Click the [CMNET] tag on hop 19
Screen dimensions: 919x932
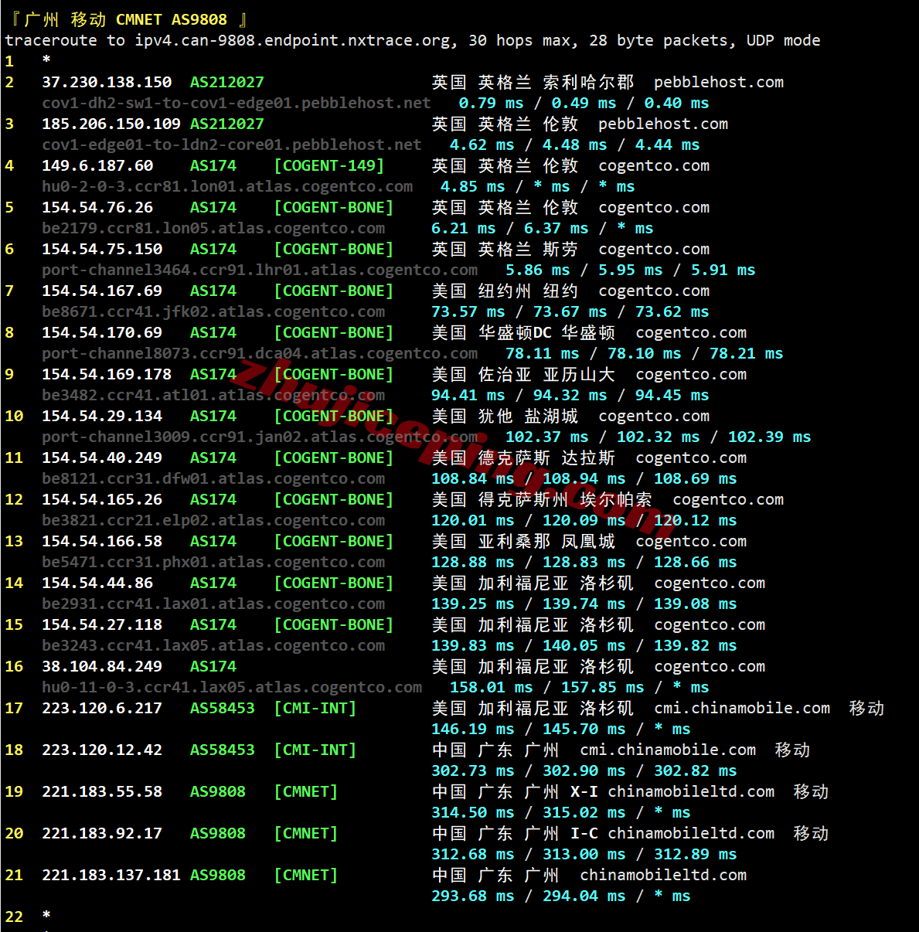pyautogui.click(x=305, y=791)
